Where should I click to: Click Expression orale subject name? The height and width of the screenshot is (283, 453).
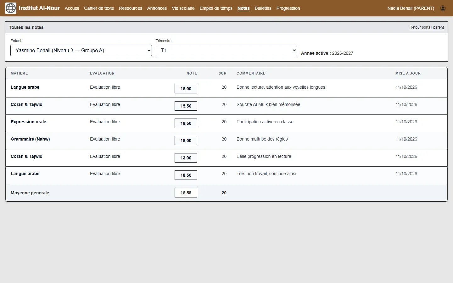pos(28,122)
